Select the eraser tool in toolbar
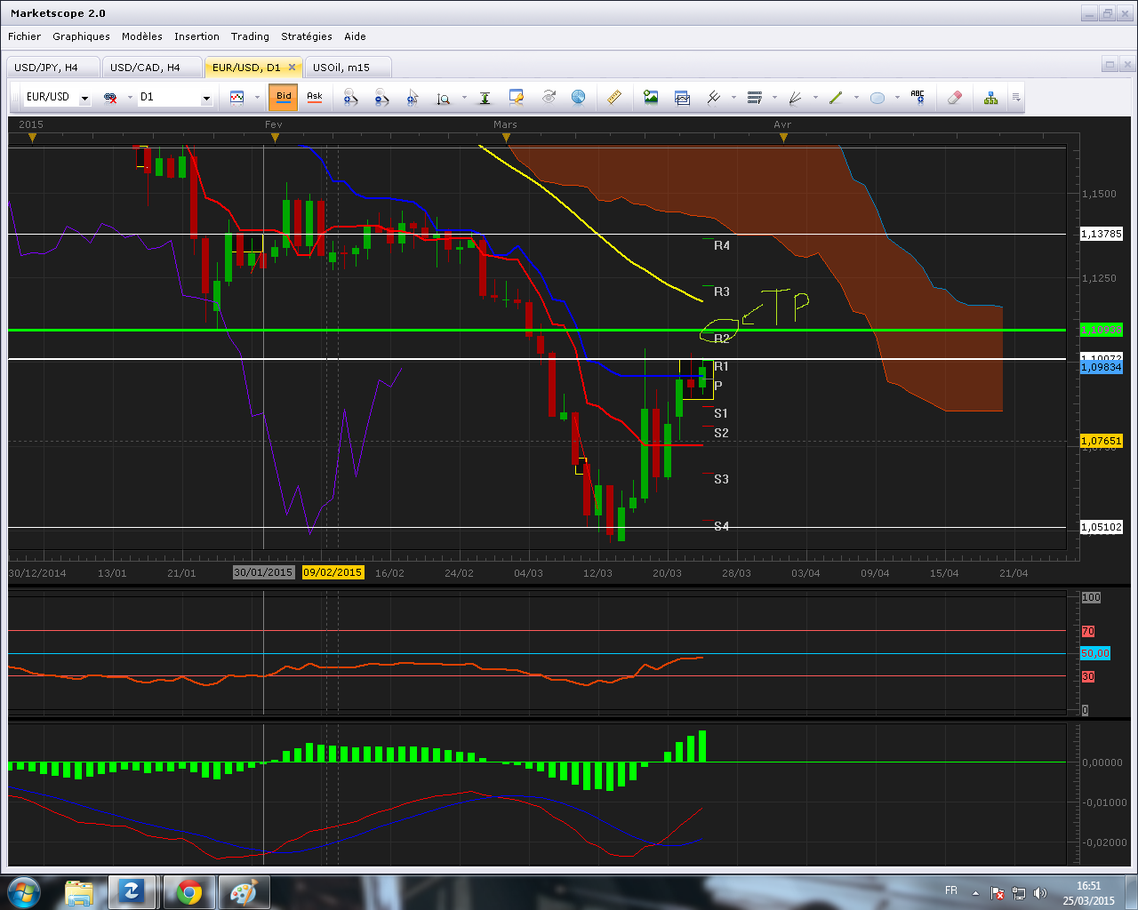Viewport: 1138px width, 910px height. (x=955, y=98)
